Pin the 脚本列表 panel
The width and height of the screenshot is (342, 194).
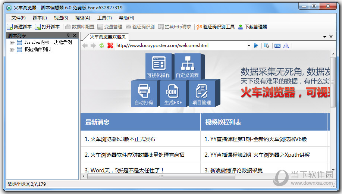tap(68, 35)
